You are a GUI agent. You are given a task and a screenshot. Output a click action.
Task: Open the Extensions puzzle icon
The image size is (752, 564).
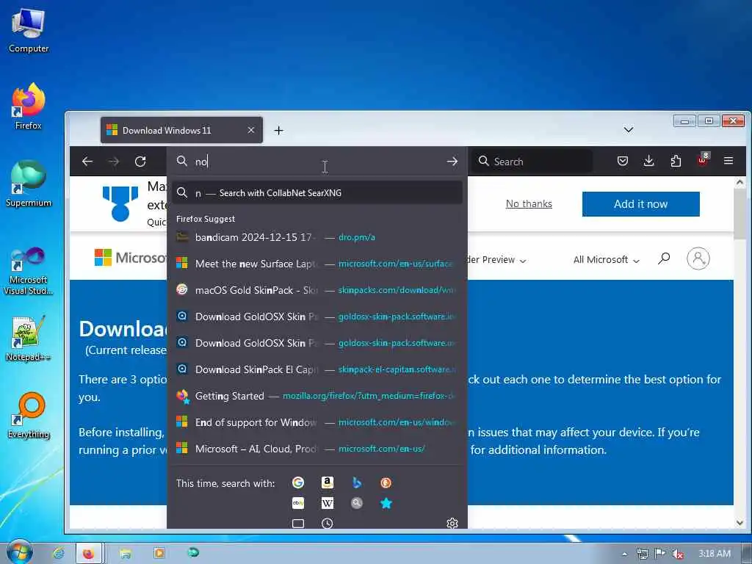pyautogui.click(x=676, y=161)
